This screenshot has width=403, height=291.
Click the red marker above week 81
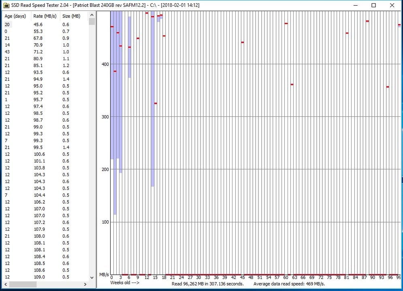pos(347,33)
